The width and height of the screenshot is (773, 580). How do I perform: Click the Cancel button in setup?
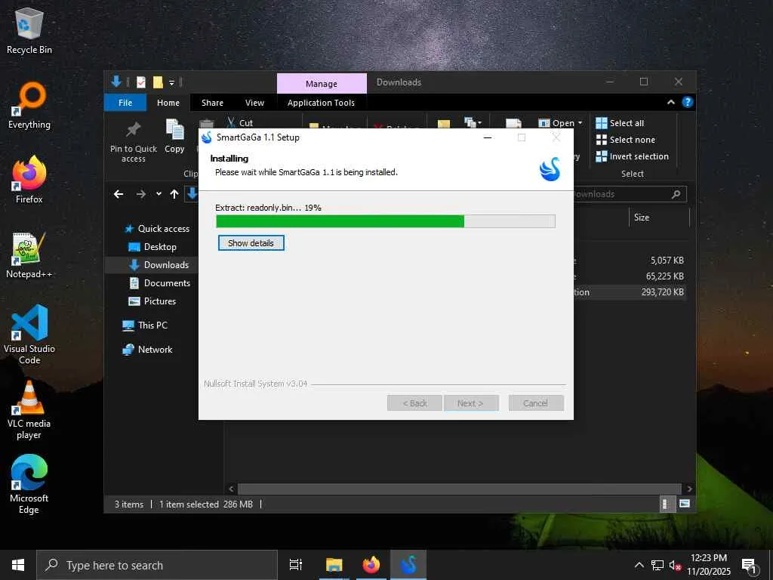535,403
